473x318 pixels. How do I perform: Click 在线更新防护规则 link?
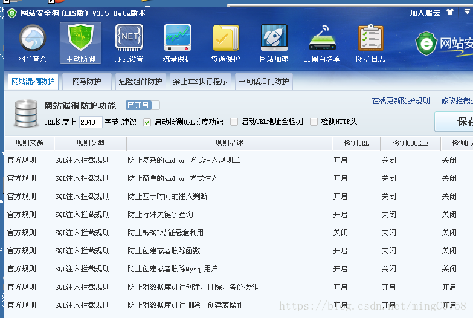tap(401, 101)
